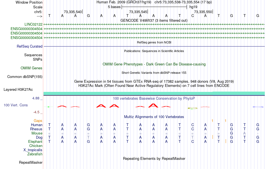Click the C base in ruler sequence row
This screenshot has width=265, height=169.
[x=192, y=16]
